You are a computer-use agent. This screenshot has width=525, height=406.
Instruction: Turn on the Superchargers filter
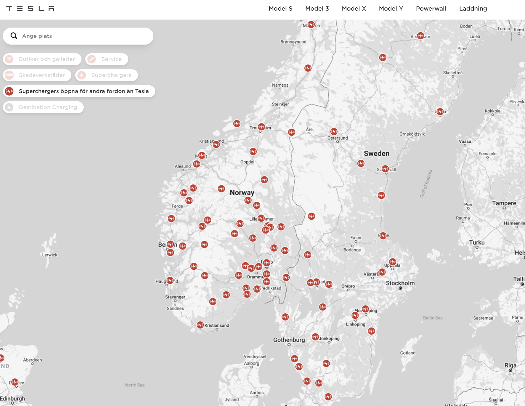[x=107, y=75]
